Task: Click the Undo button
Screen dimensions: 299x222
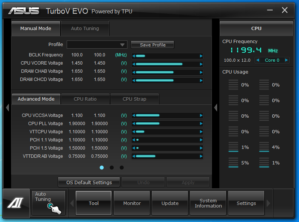Action: (x=143, y=182)
